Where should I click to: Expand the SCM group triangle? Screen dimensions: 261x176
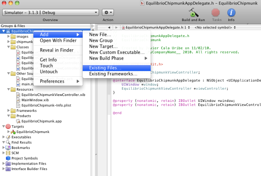click(x=3, y=153)
